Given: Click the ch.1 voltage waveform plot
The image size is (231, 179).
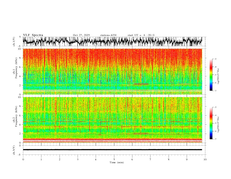Looking at the screenshot, I should tap(112, 42).
